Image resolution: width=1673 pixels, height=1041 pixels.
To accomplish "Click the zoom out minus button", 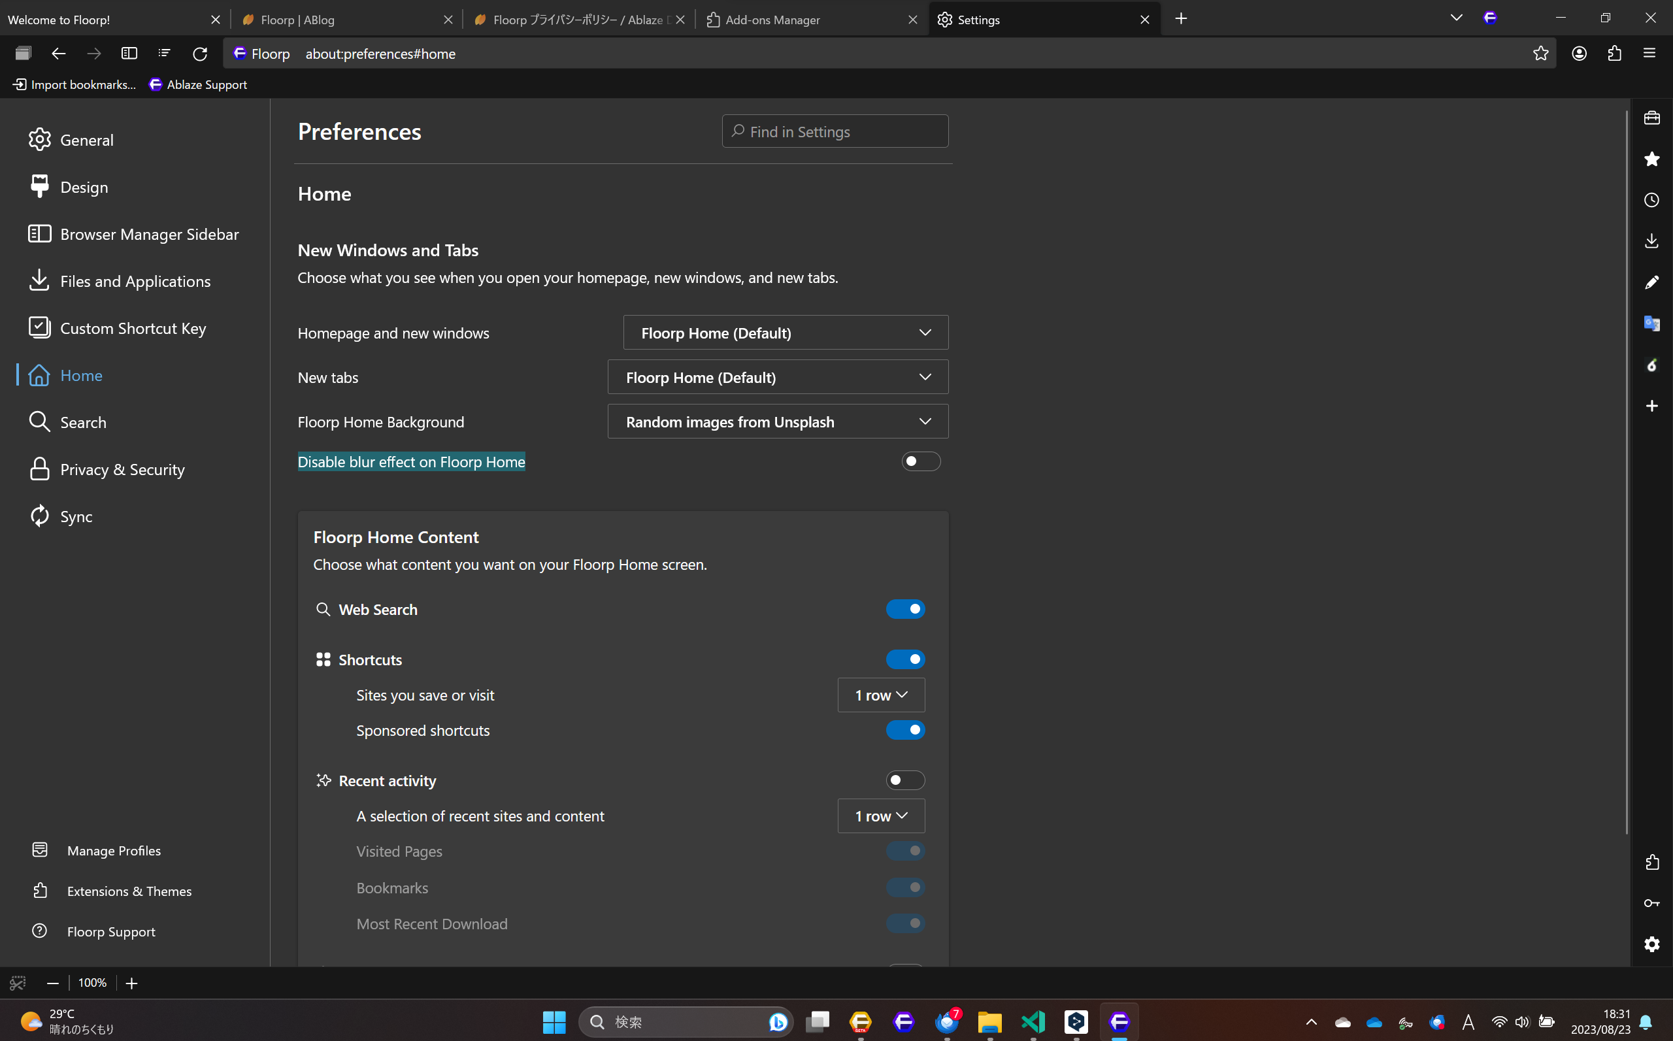I will pyautogui.click(x=52, y=983).
